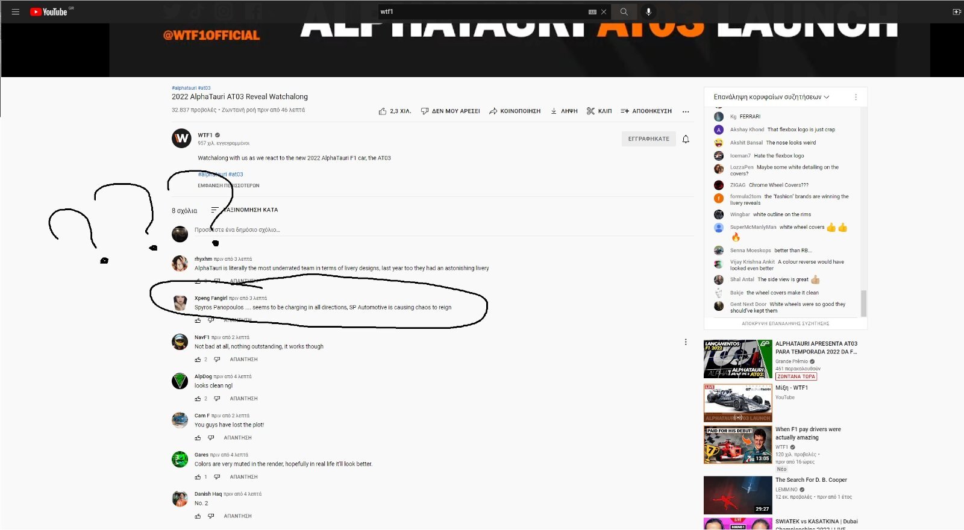Like the video with 2,3 ΧΙΛ. thumbs up

(x=395, y=111)
